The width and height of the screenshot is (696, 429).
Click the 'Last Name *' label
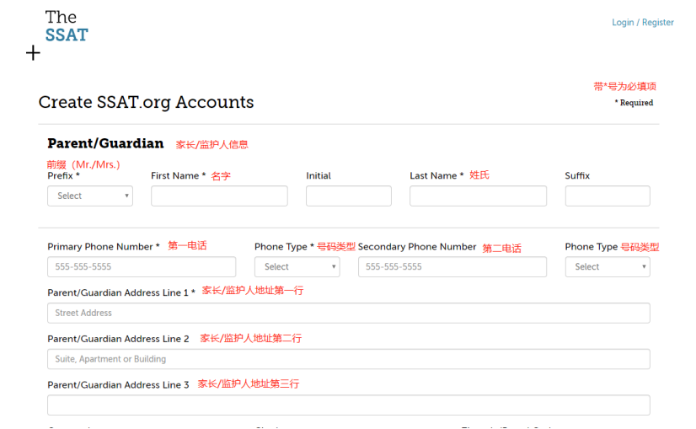pos(436,176)
